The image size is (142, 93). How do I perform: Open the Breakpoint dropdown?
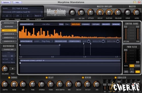tap(27, 24)
